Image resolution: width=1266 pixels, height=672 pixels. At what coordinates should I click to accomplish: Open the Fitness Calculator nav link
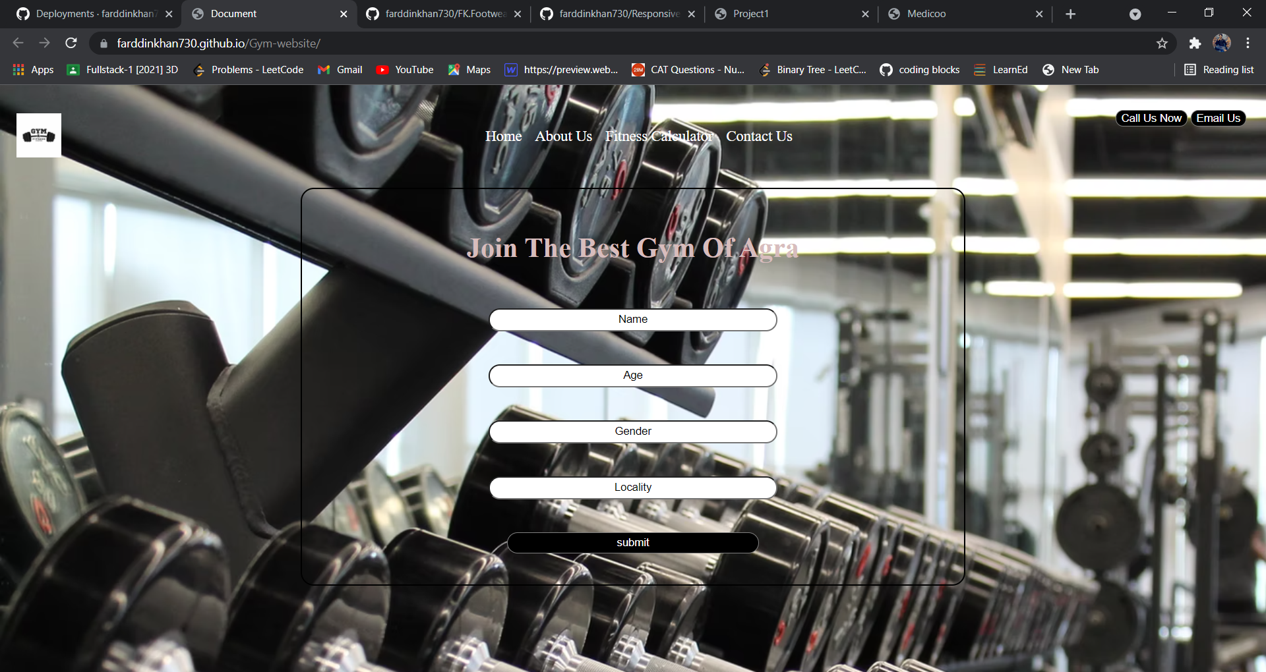point(659,136)
